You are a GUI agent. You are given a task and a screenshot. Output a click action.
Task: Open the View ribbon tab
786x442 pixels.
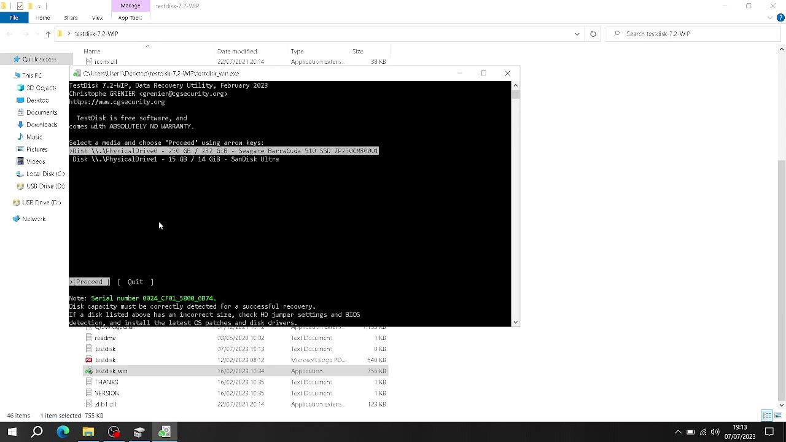point(97,18)
